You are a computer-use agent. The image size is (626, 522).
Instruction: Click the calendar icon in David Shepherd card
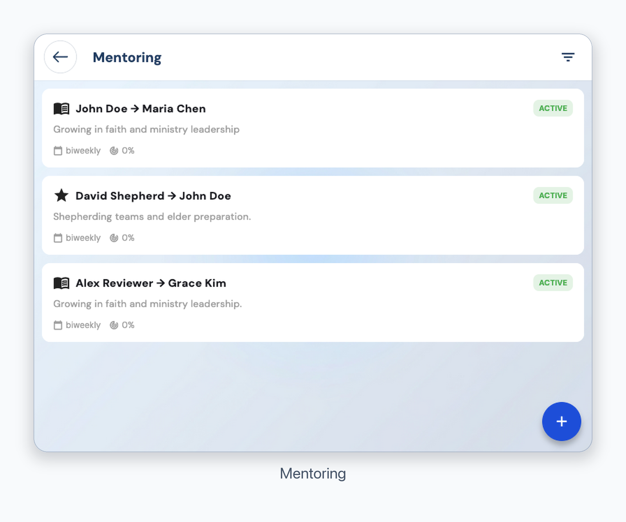coord(58,238)
